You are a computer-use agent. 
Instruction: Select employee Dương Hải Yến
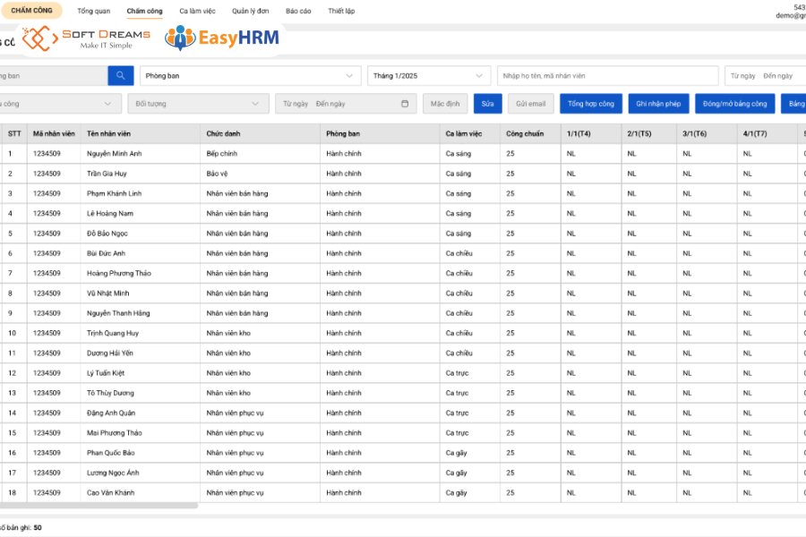coord(110,353)
